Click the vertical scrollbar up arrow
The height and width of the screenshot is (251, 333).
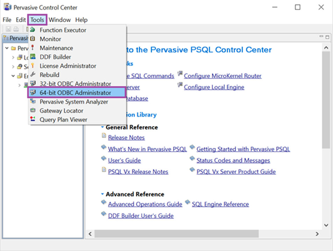326,48
